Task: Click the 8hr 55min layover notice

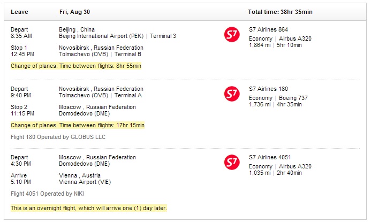Action: pyautogui.click(x=76, y=66)
